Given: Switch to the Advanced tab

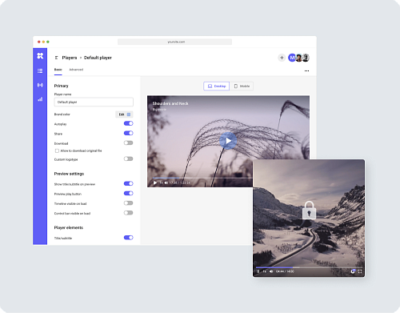Looking at the screenshot, I should pyautogui.click(x=76, y=70).
